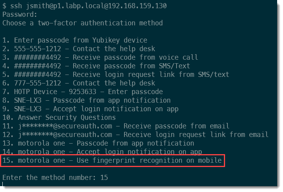The height and width of the screenshot is (192, 283).
Task: Select option 2, 555-555-1212 help desk
Action: [79, 49]
